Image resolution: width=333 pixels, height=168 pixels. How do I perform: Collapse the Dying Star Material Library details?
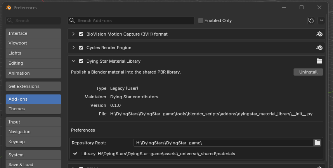[73, 61]
